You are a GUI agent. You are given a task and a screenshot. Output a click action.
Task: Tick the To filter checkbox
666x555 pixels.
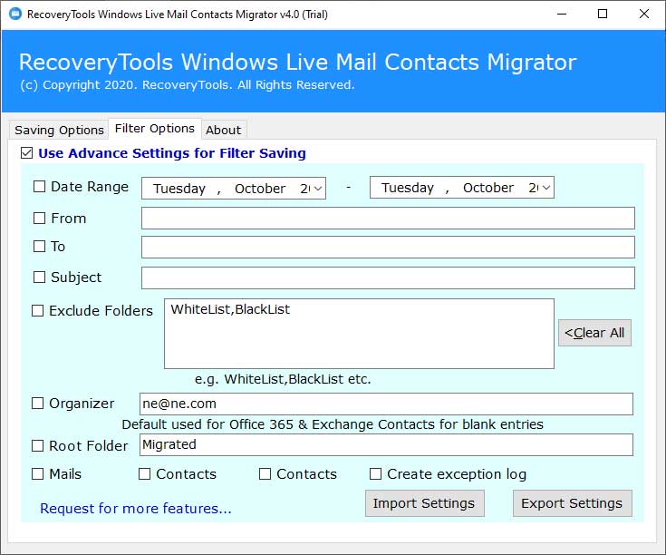(40, 246)
